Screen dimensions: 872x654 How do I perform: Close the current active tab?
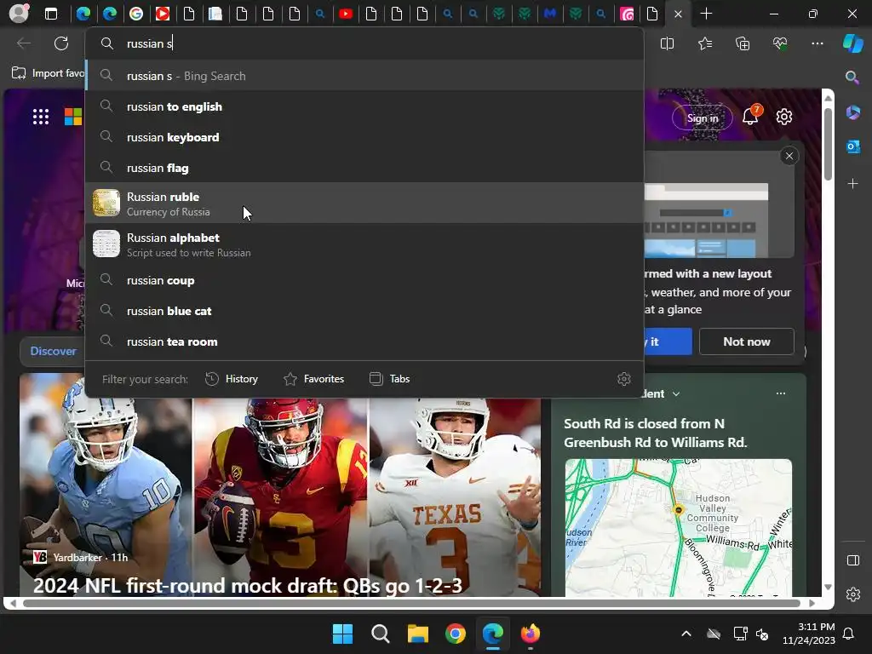tap(678, 14)
